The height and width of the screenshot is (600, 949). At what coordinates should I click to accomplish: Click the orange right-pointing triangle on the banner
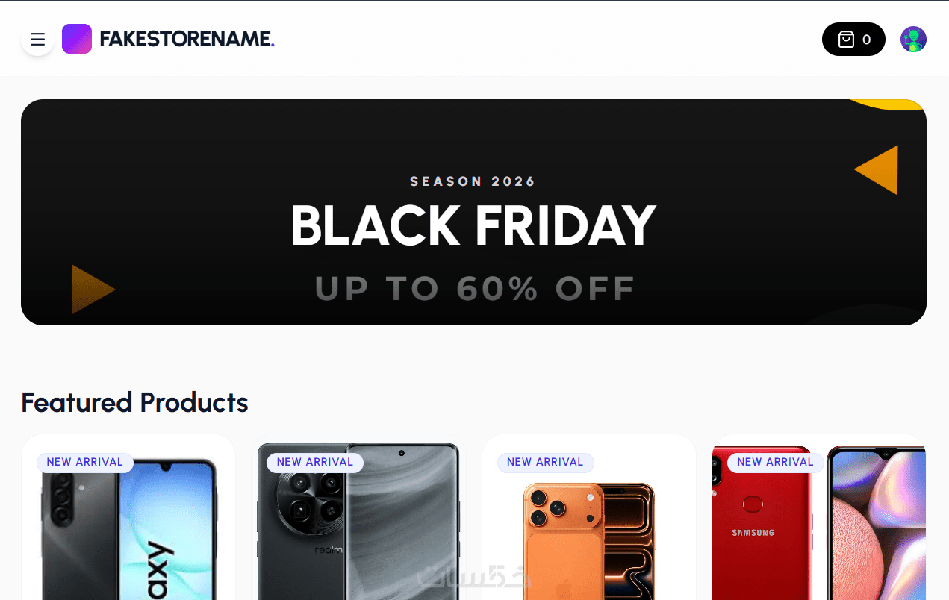(90, 289)
